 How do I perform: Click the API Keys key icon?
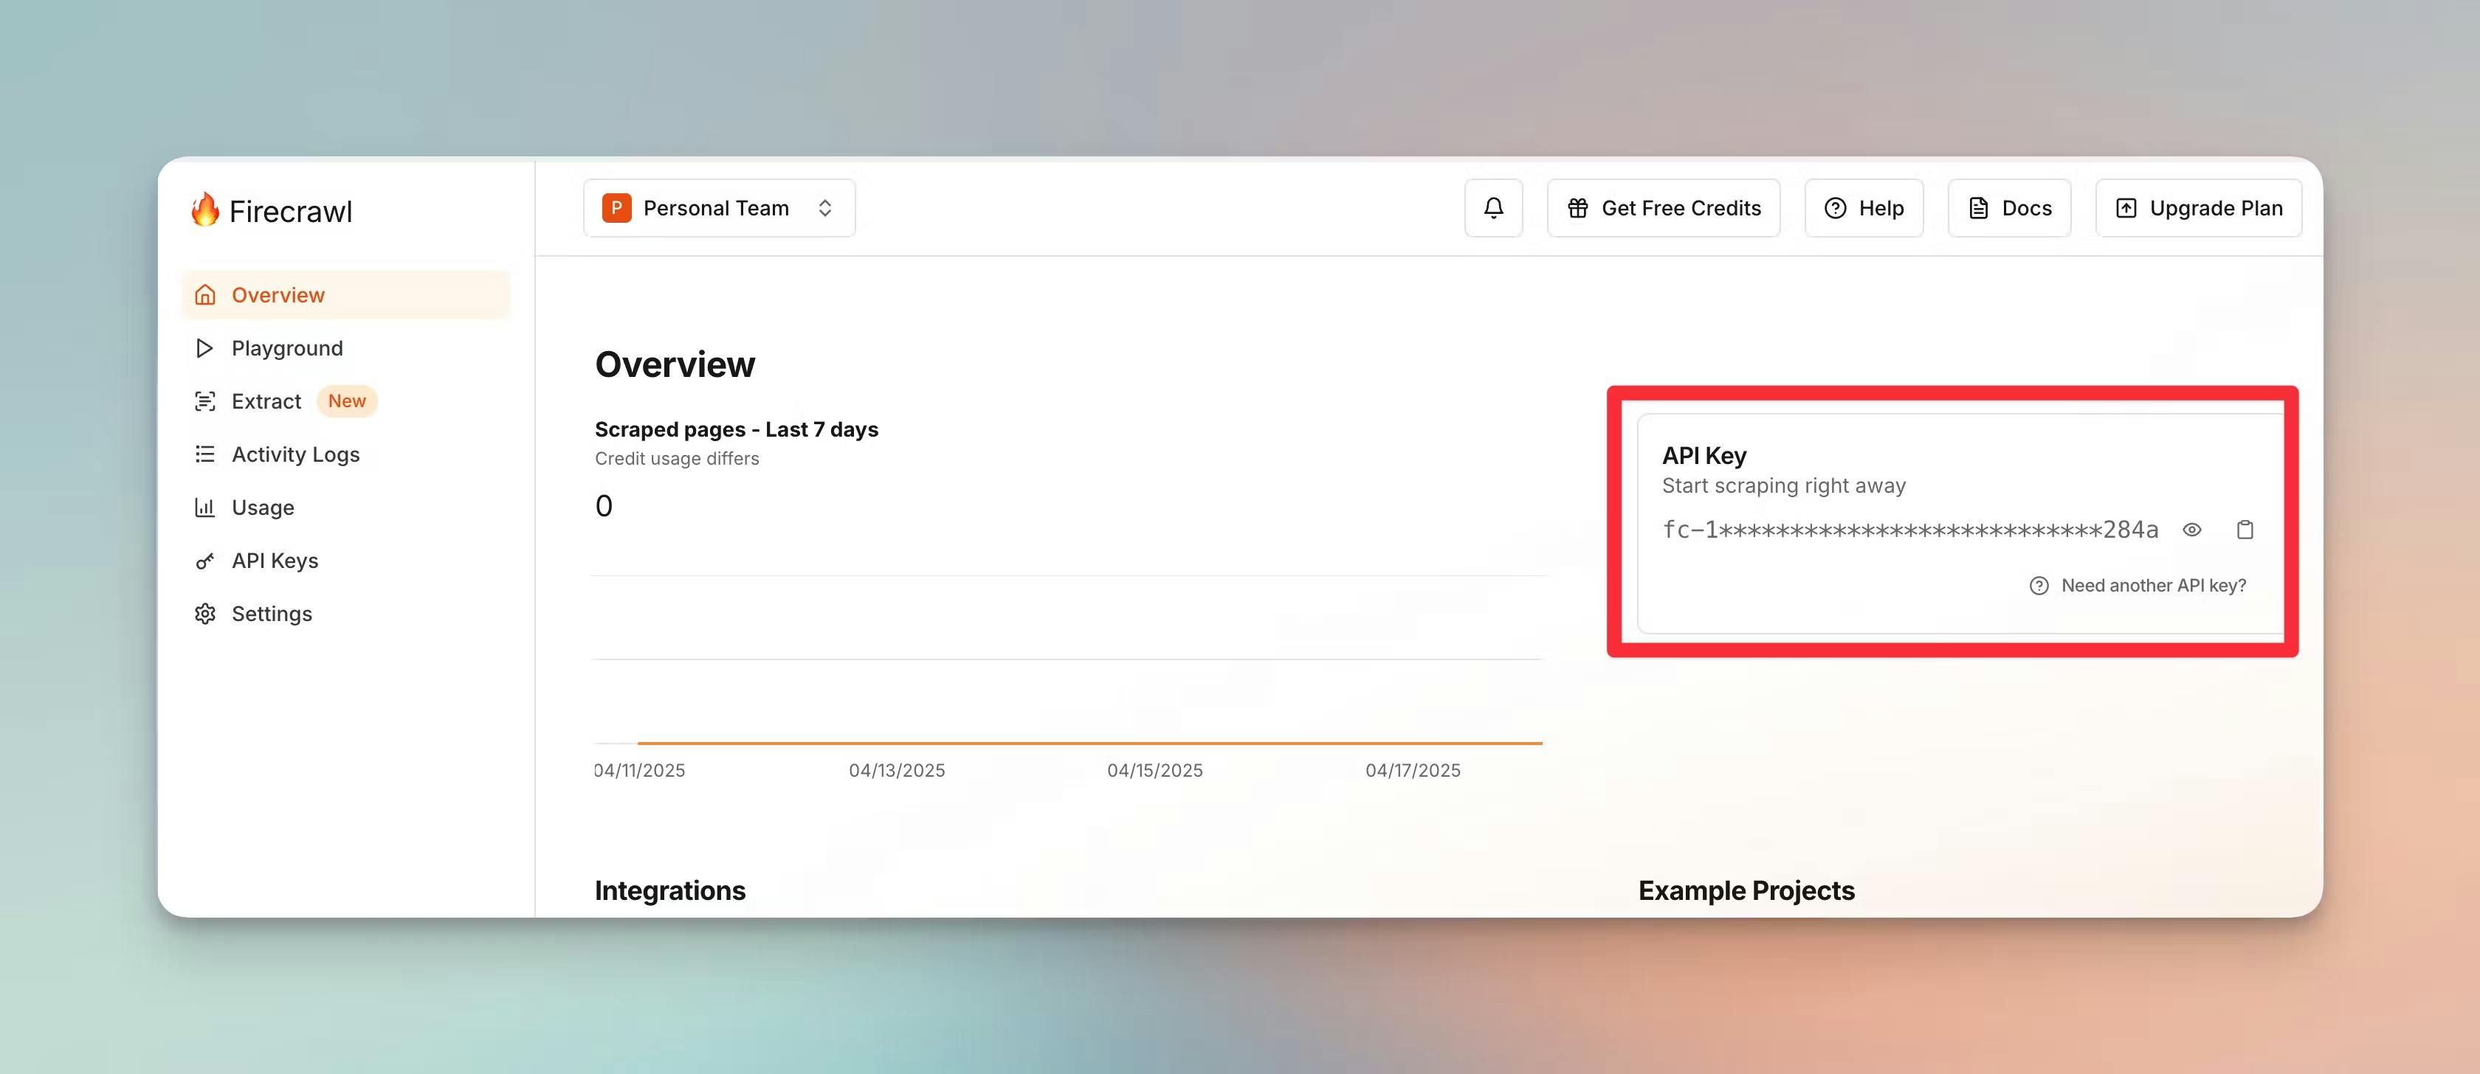click(205, 560)
